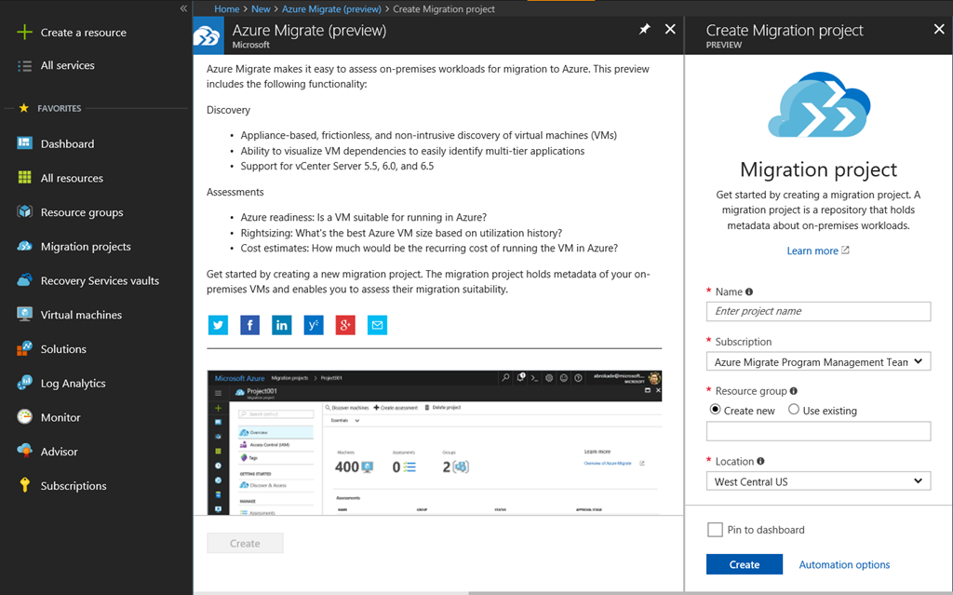Image resolution: width=953 pixels, height=595 pixels.
Task: Open the Subscription dropdown
Action: 818,361
